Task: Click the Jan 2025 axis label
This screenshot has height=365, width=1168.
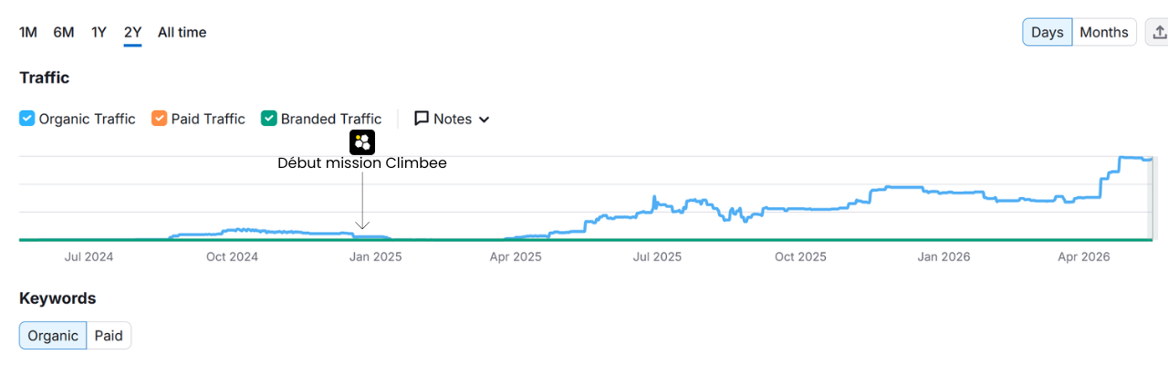Action: pos(375,257)
